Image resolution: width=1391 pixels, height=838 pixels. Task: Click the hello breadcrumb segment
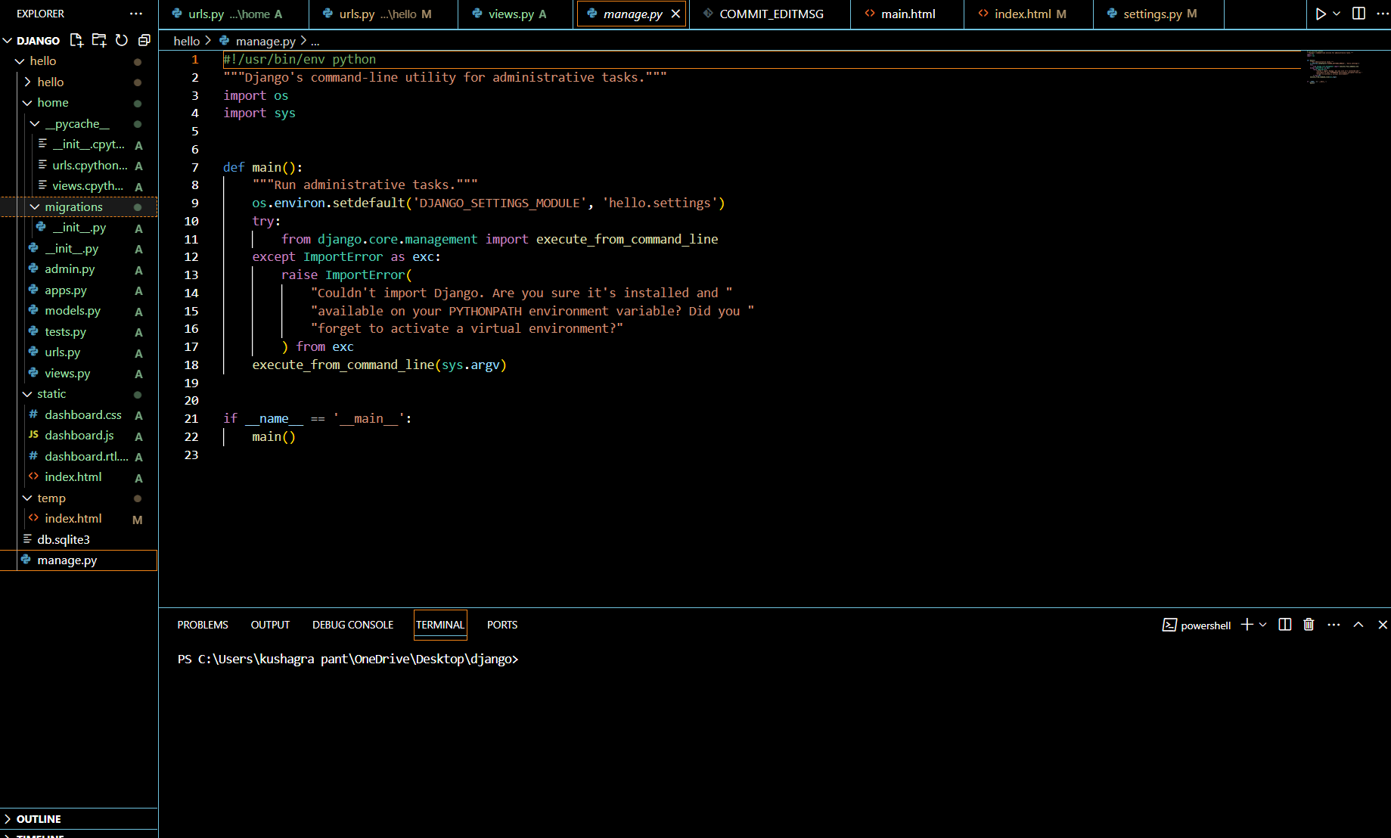pos(186,41)
